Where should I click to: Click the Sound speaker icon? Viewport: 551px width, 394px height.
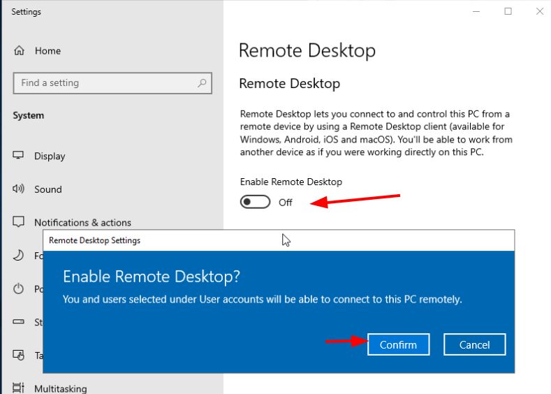[18, 189]
